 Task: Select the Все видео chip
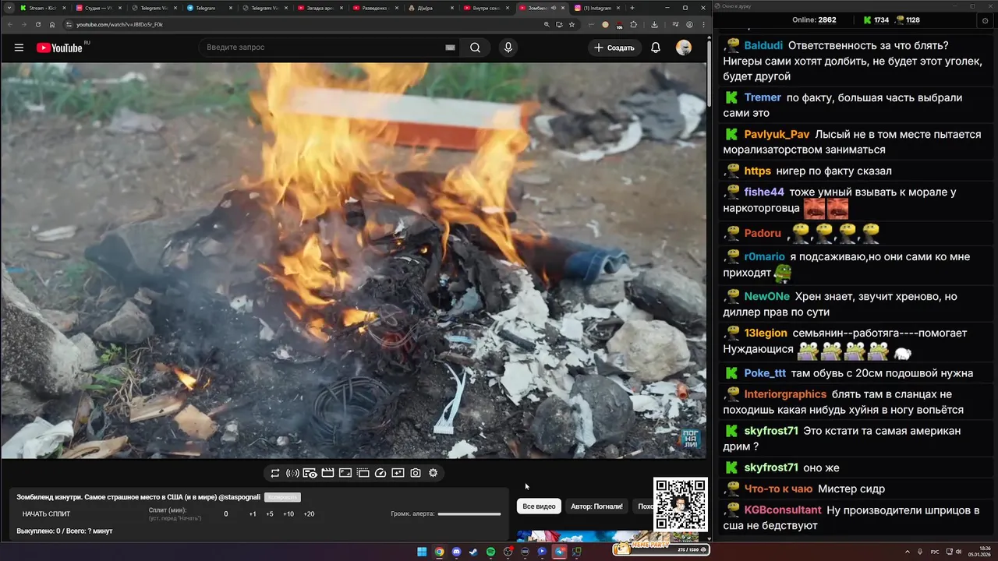539,506
